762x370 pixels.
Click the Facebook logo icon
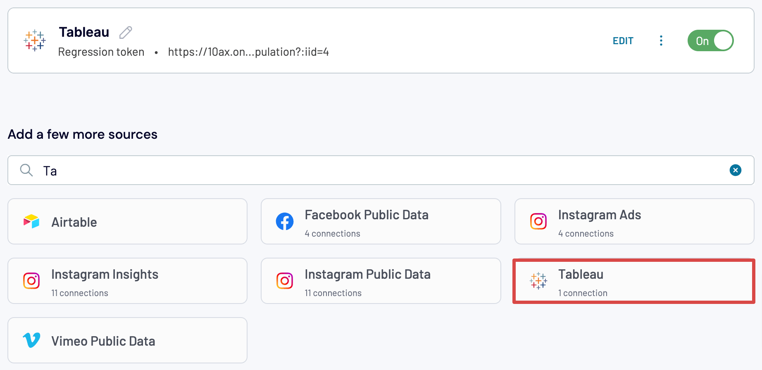pos(285,222)
